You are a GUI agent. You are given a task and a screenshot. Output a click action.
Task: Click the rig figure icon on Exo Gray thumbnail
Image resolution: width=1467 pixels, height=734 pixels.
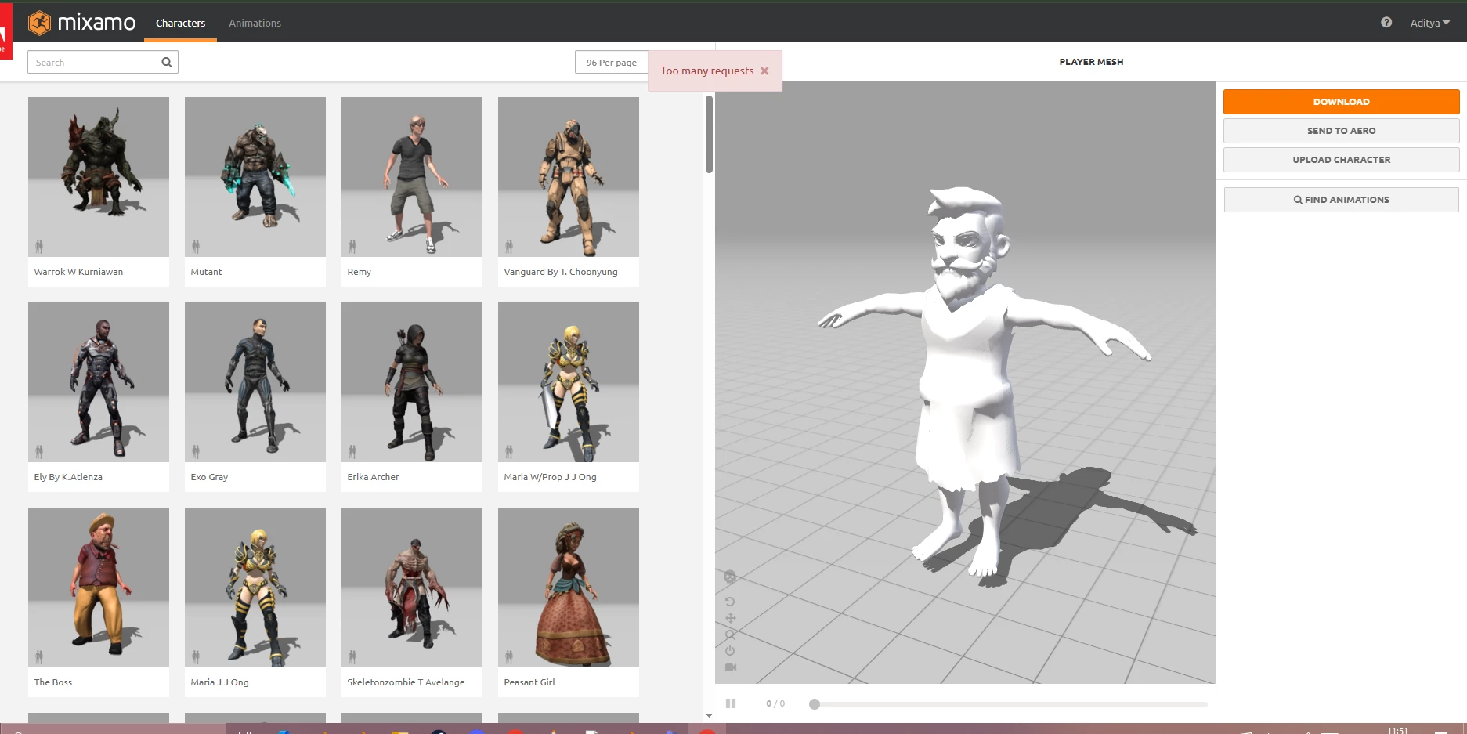(196, 452)
